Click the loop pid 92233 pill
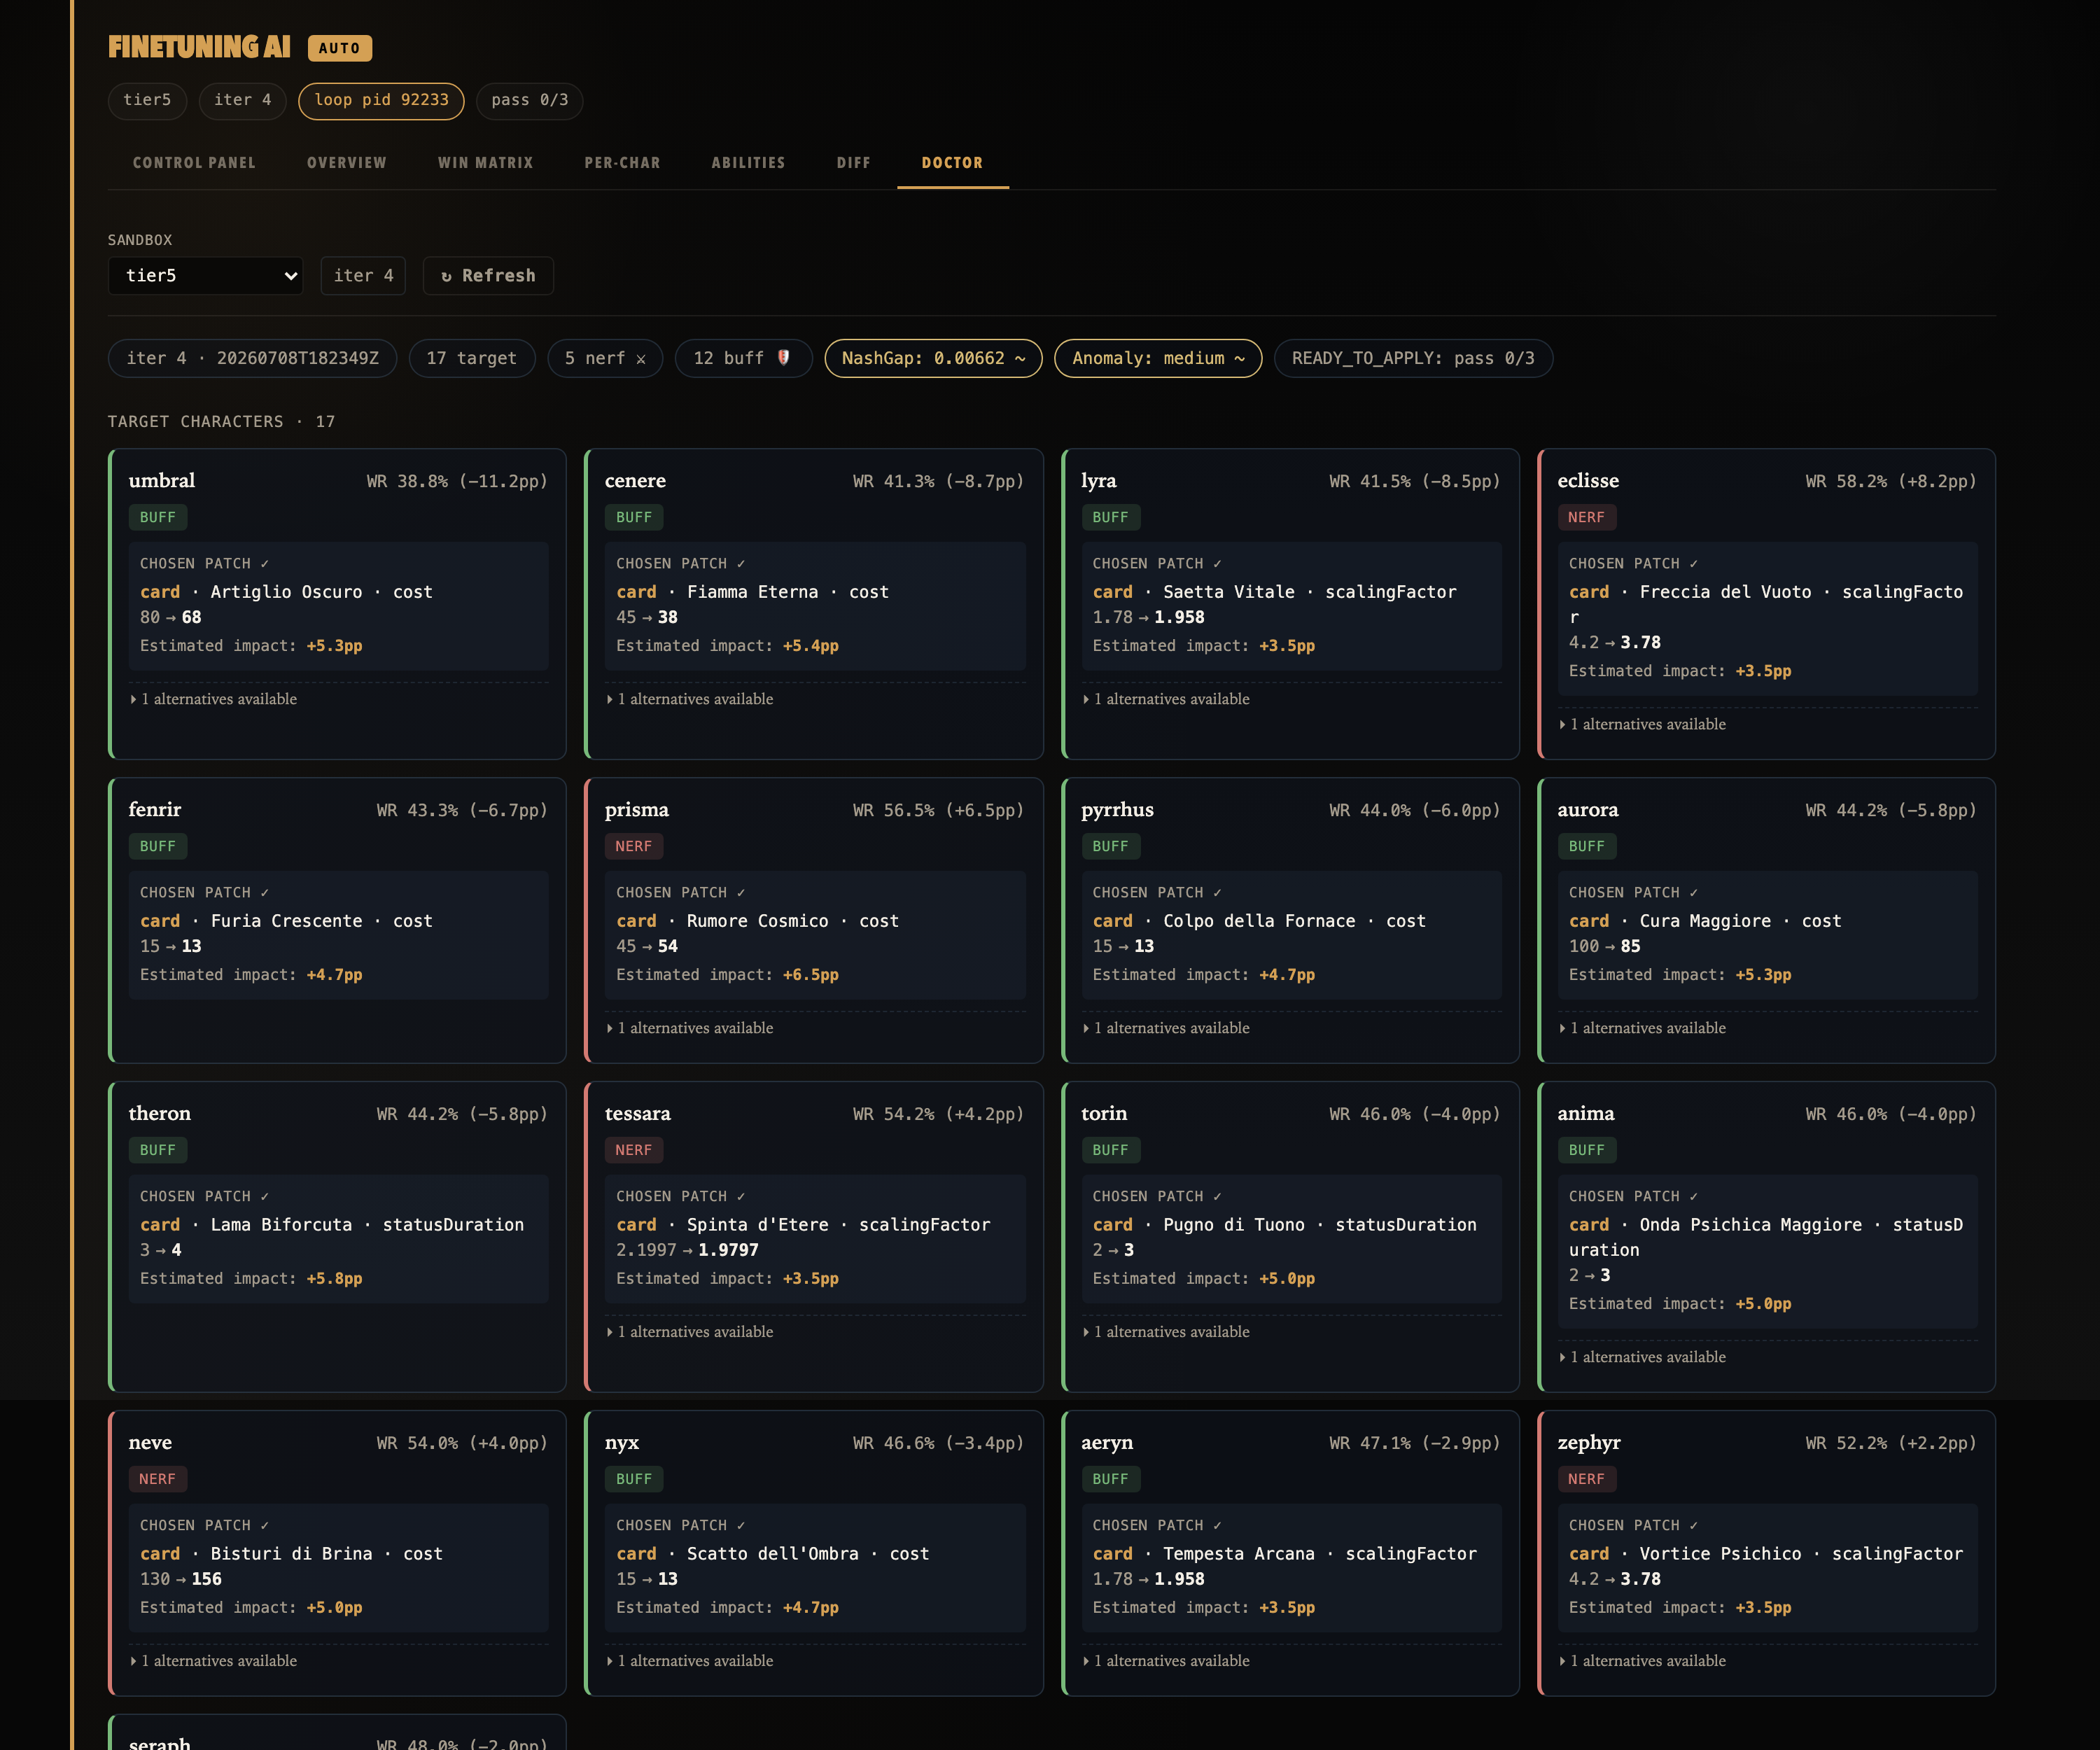Screen dimensions: 2100x1750 pyautogui.click(x=381, y=100)
